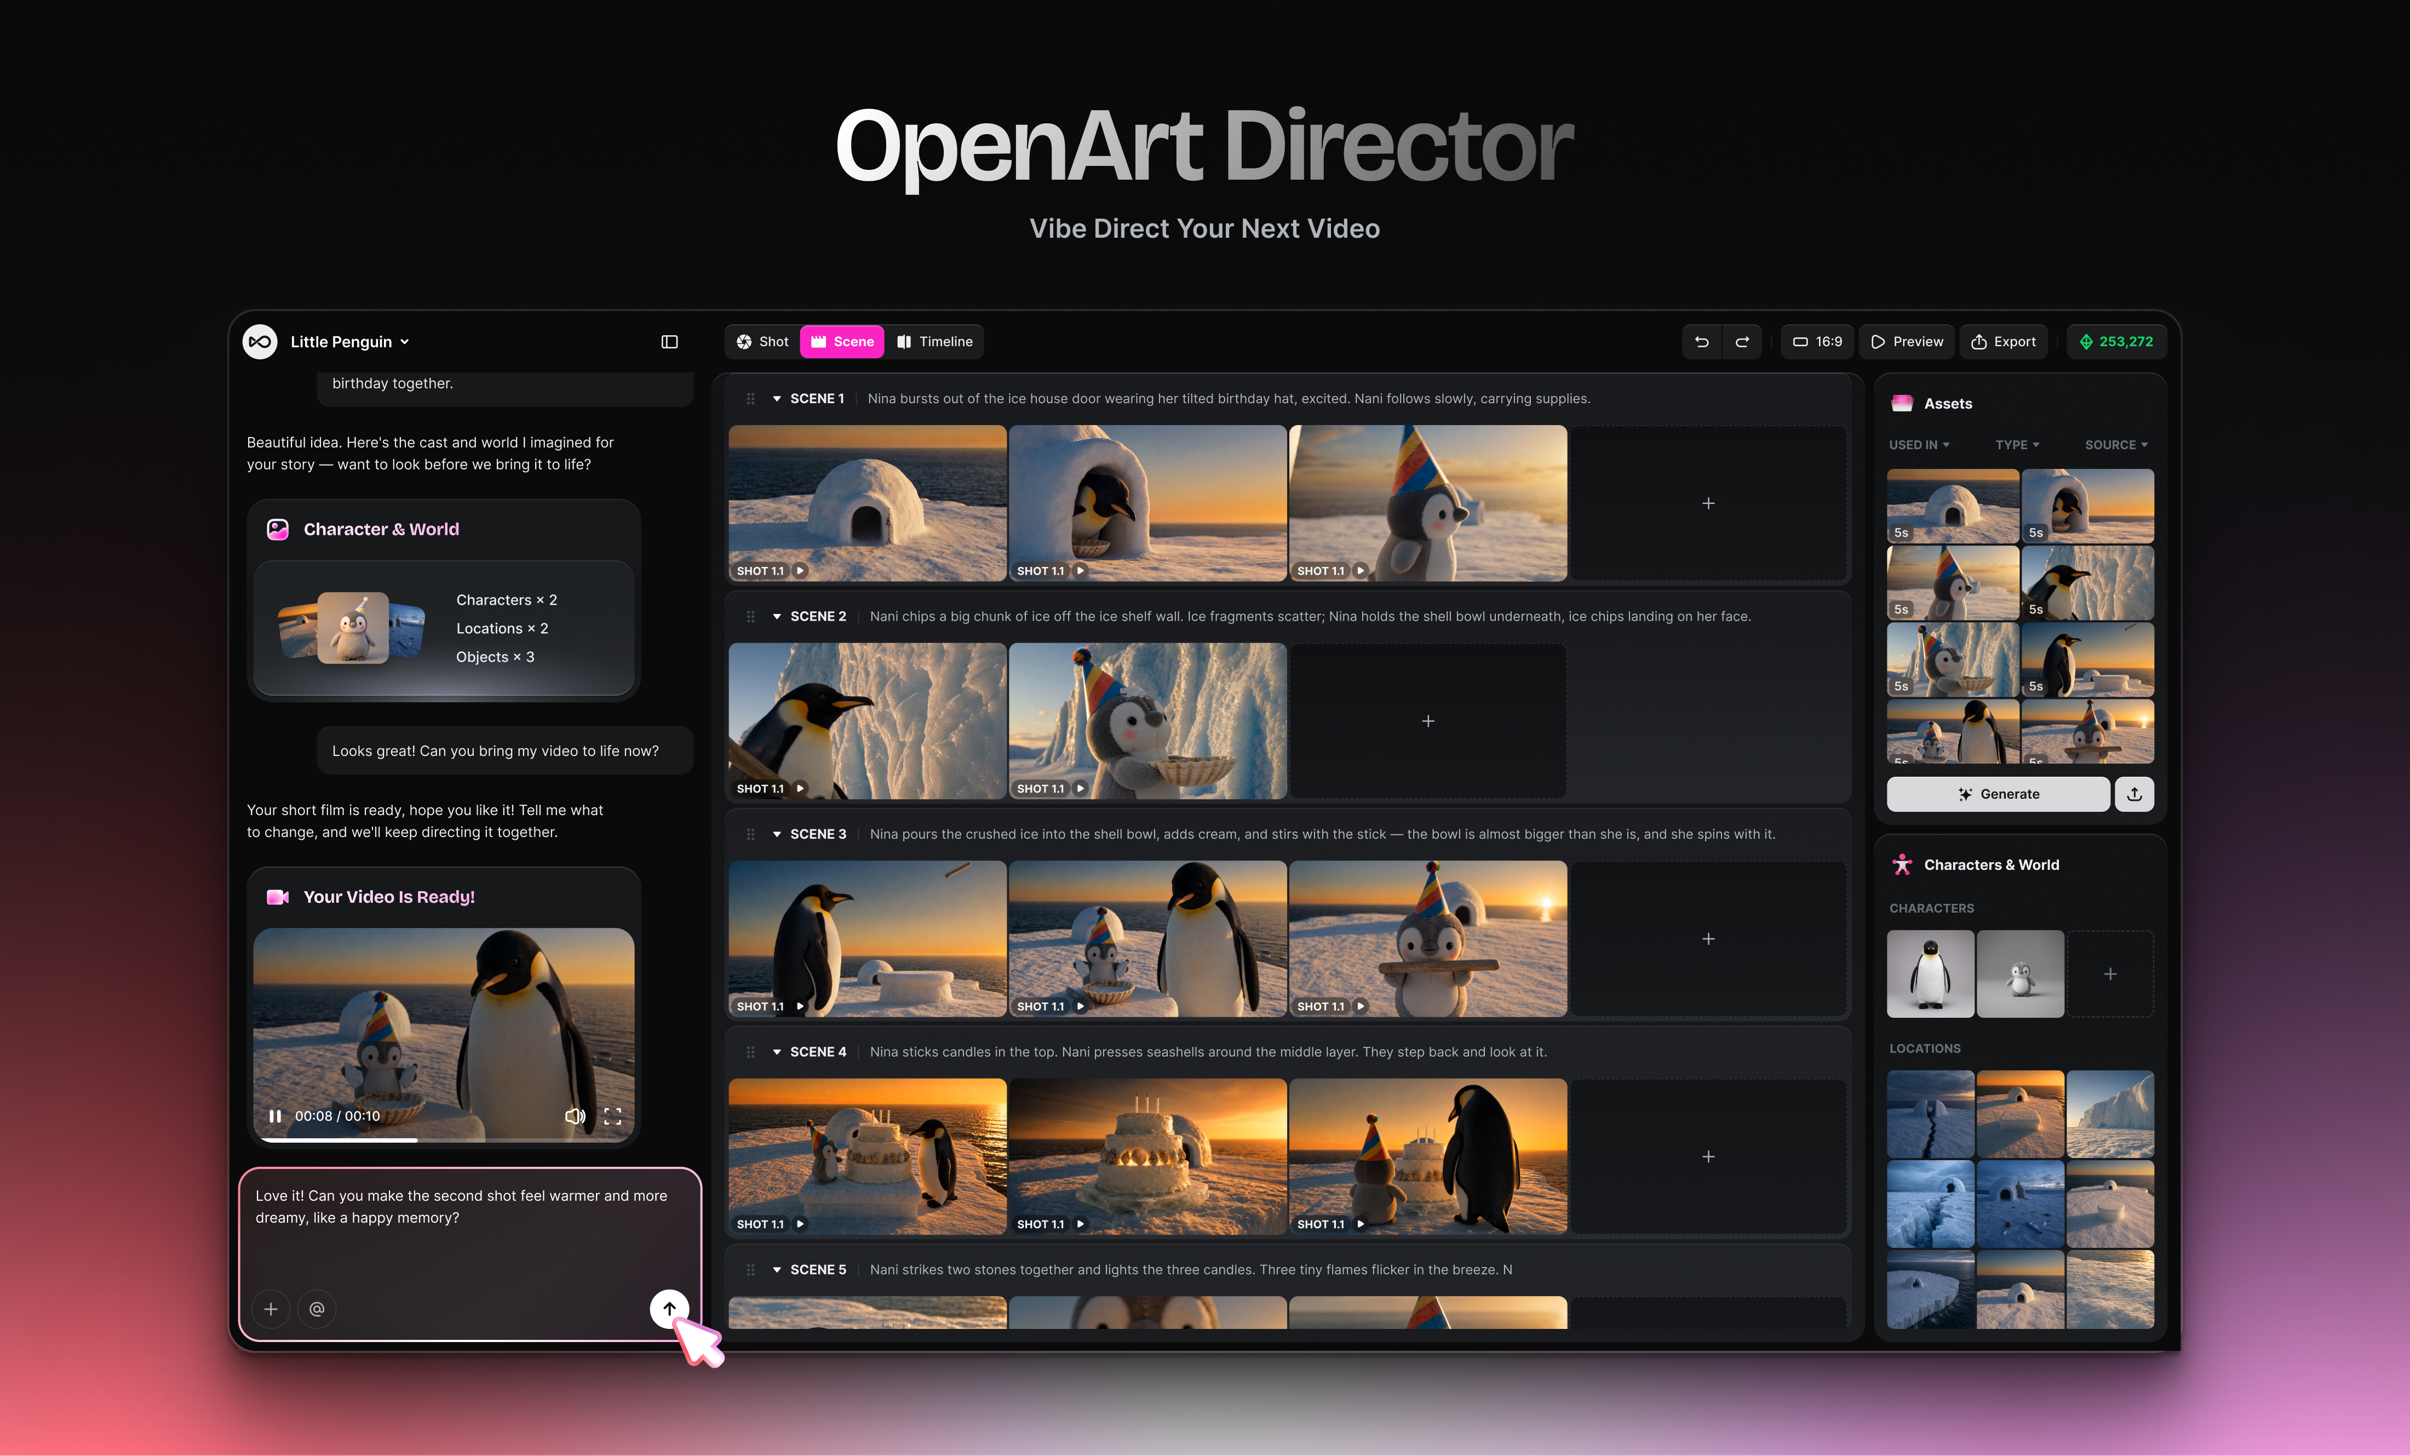The image size is (2410, 1456).
Task: Select the baby penguin character thumbnail
Action: tap(2020, 973)
